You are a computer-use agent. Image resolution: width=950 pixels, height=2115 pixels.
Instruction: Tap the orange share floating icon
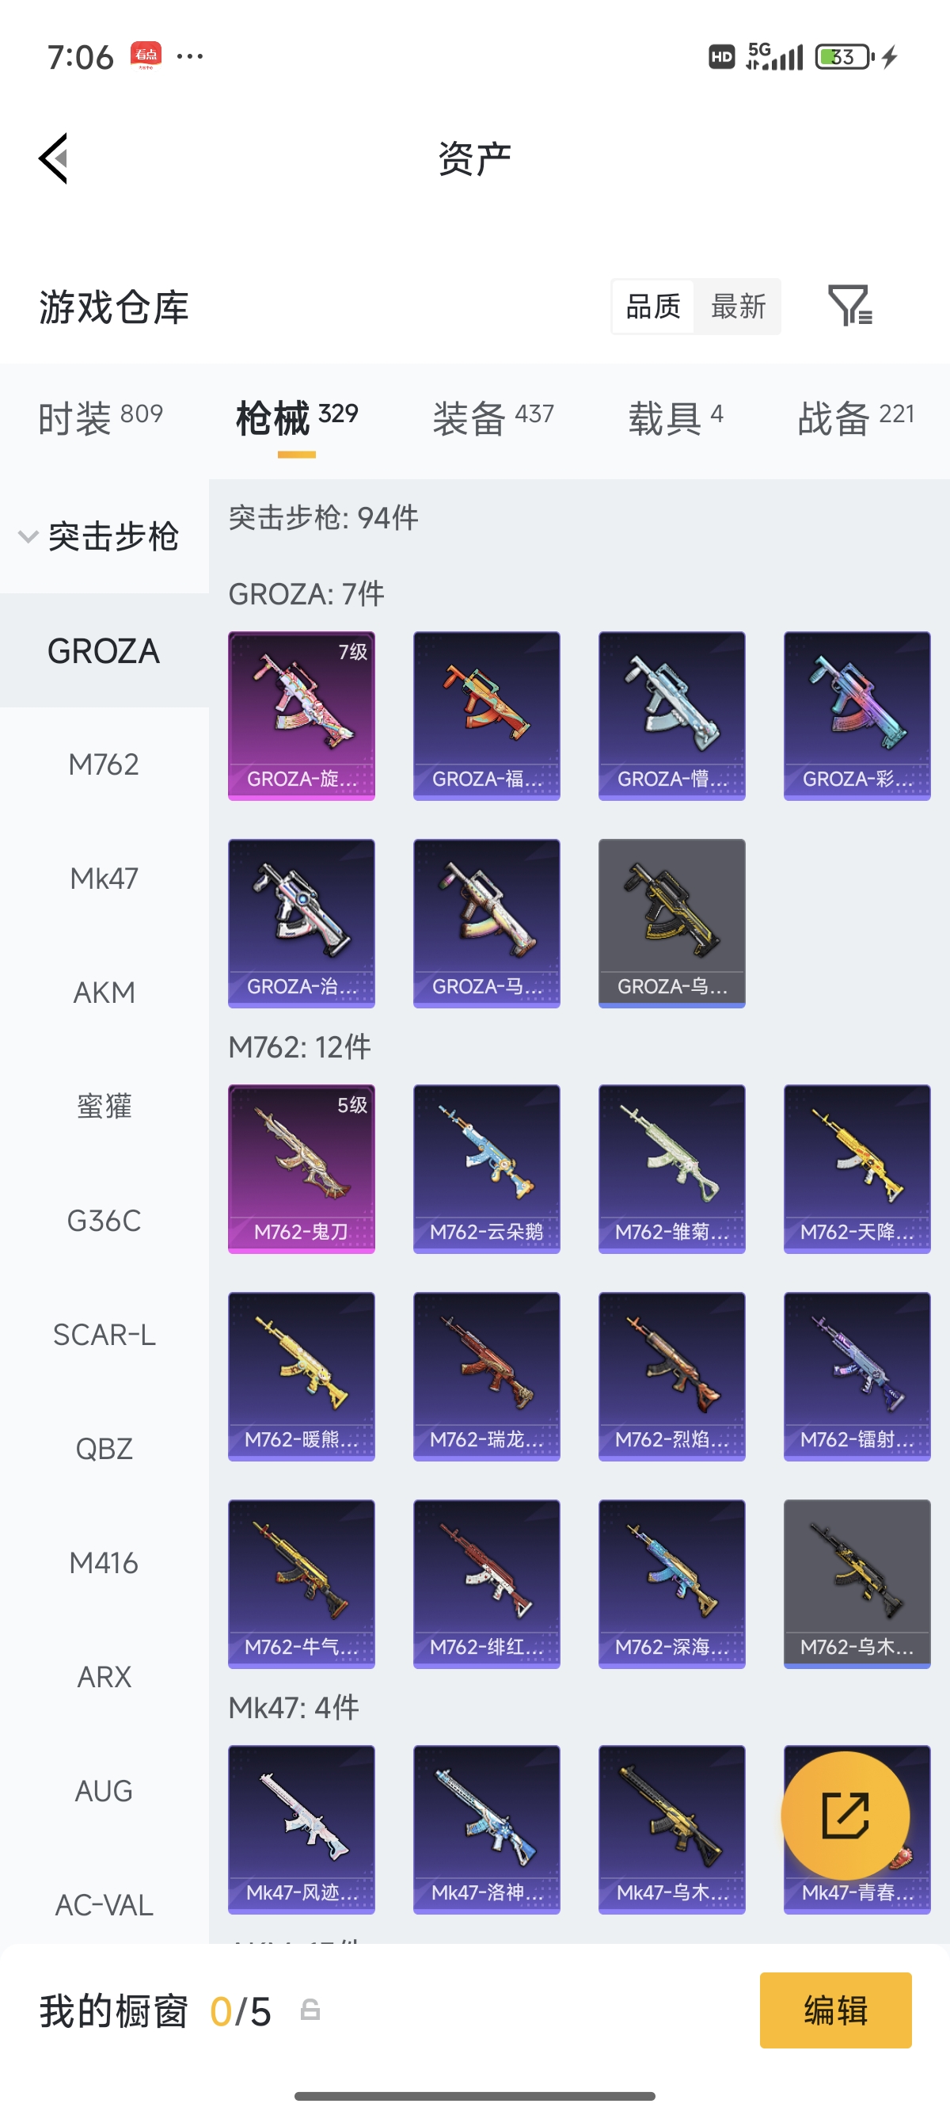[x=845, y=1816]
